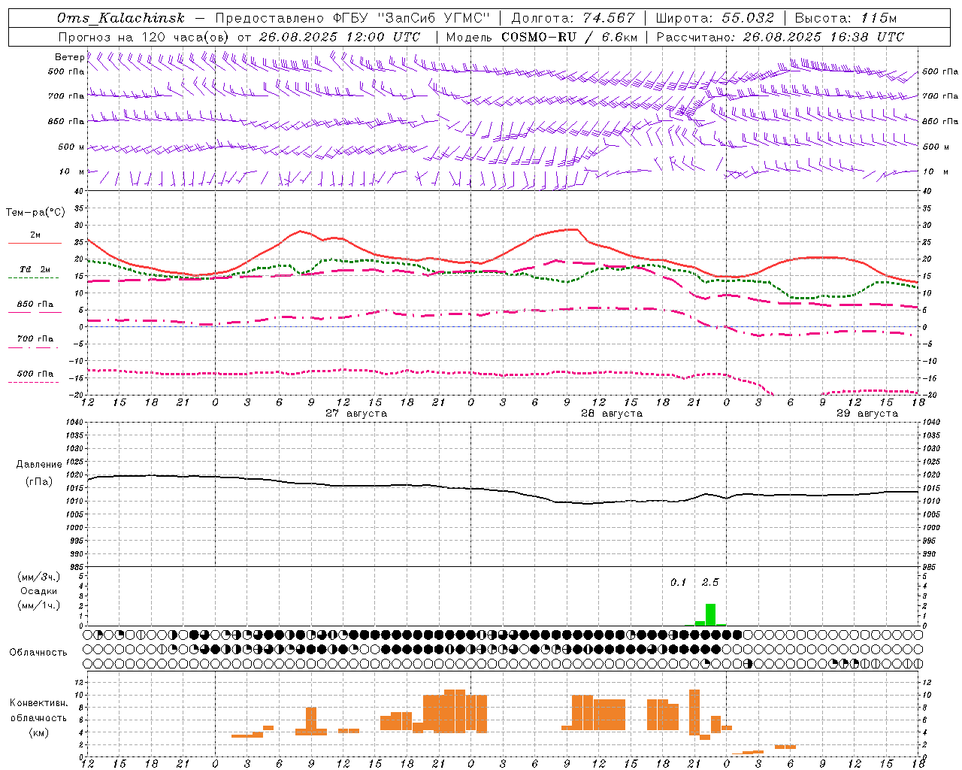This screenshot has height=770, width=962.
Task: Click the Ветер wind panel label
Action: point(69,57)
